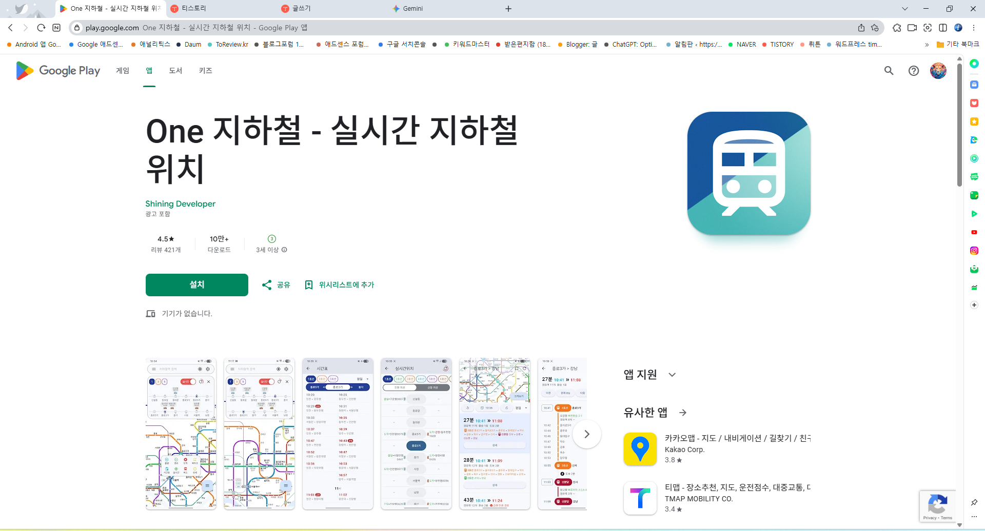Screen dimensions: 985x531
Task: Open search on Google Play
Action: (889, 71)
